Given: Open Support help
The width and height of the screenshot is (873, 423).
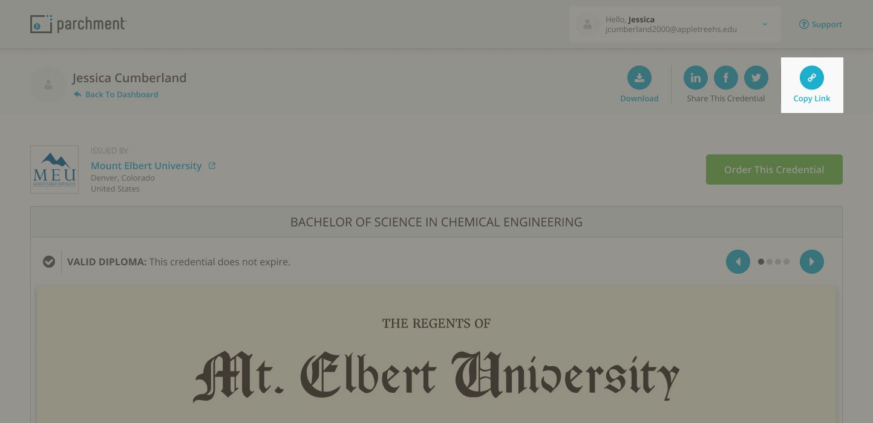Looking at the screenshot, I should tap(820, 24).
